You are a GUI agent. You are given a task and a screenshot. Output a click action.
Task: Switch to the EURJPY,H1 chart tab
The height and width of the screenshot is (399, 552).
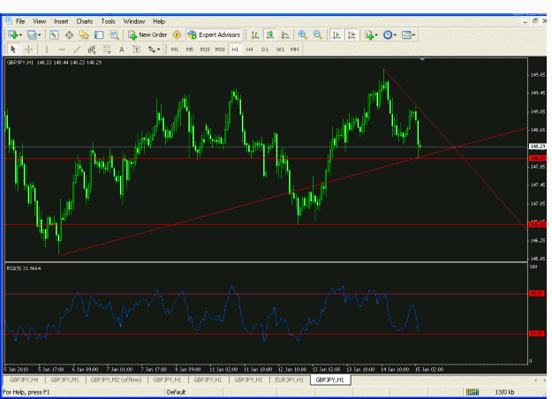(290, 380)
